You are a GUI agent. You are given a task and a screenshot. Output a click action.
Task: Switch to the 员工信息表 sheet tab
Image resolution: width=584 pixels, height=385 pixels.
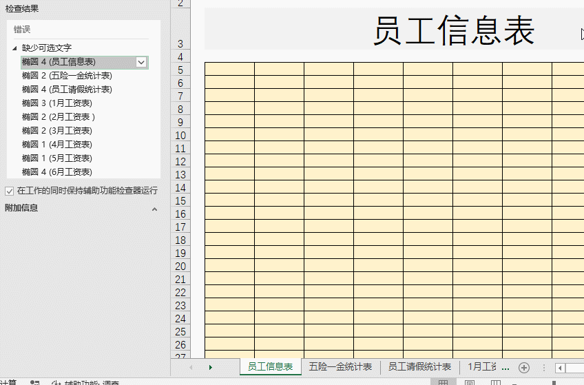click(x=271, y=367)
